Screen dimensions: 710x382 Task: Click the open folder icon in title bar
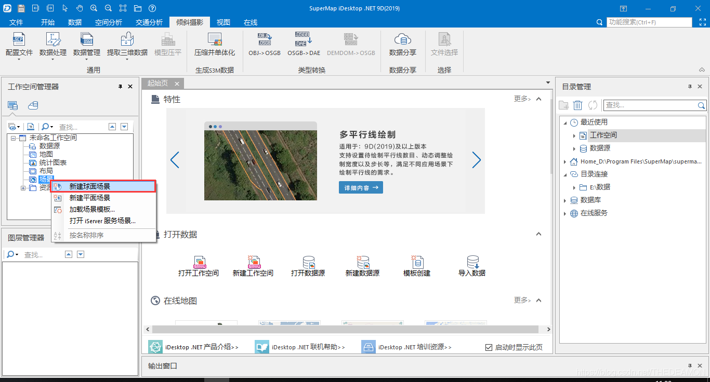(137, 8)
